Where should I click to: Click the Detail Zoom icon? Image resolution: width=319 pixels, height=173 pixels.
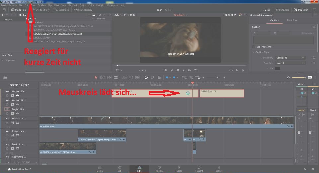191,77
